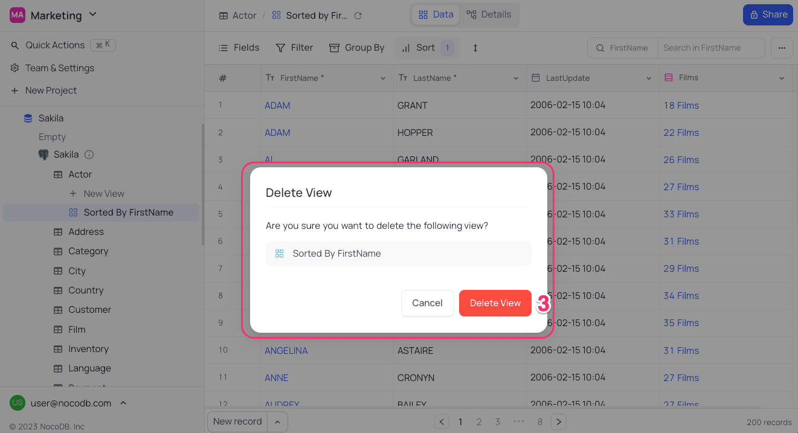
Task: Switch to the Data tab
Action: 436,14
